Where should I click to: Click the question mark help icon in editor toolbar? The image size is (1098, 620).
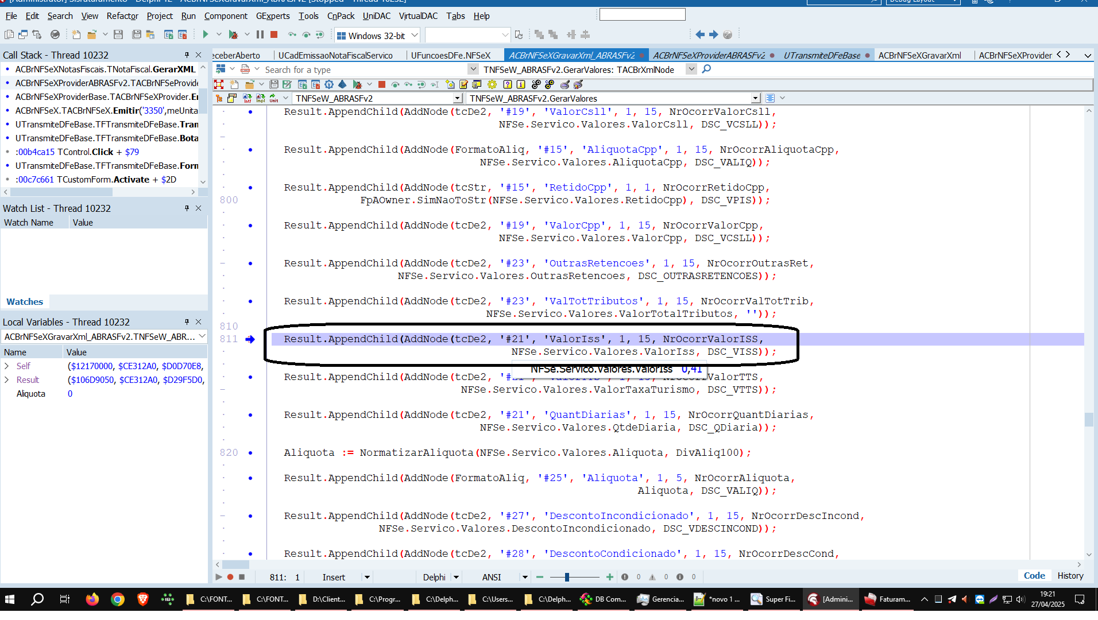click(x=507, y=84)
